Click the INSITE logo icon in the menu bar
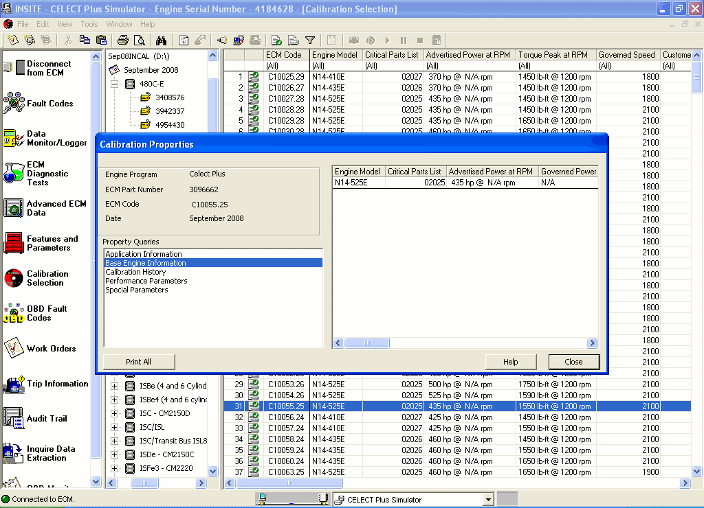 8,24
